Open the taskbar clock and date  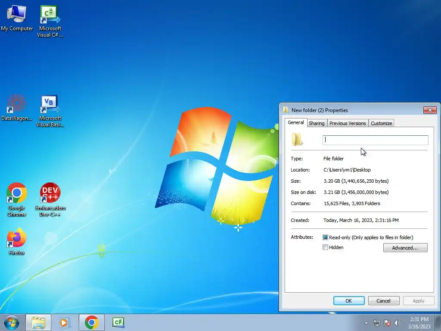(x=419, y=323)
